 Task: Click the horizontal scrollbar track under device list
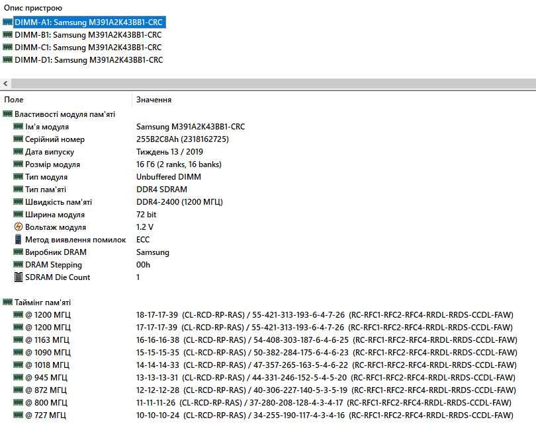[273, 83]
